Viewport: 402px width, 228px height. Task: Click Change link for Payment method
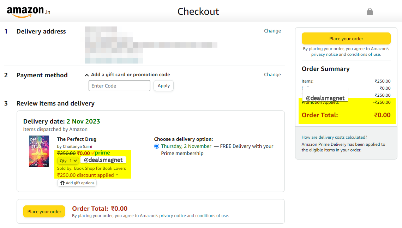tap(272, 74)
